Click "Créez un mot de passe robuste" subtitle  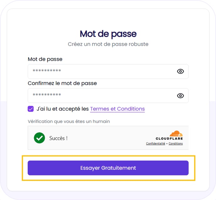pos(108,44)
